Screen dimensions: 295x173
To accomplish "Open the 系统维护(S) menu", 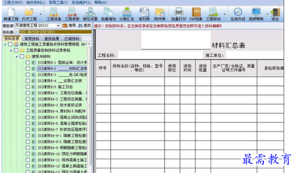I will point(81,3).
